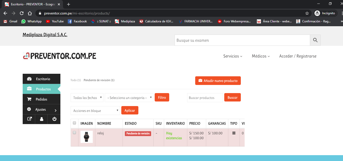Click the power logout sidebar icon
The height and width of the screenshot is (161, 343).
click(54, 119)
